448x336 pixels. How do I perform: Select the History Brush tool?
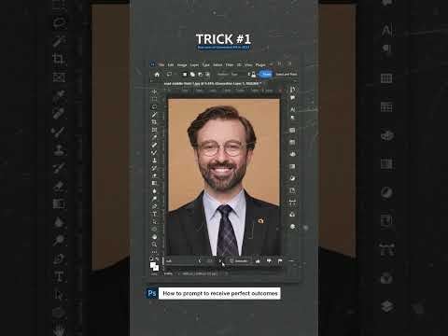click(x=154, y=168)
